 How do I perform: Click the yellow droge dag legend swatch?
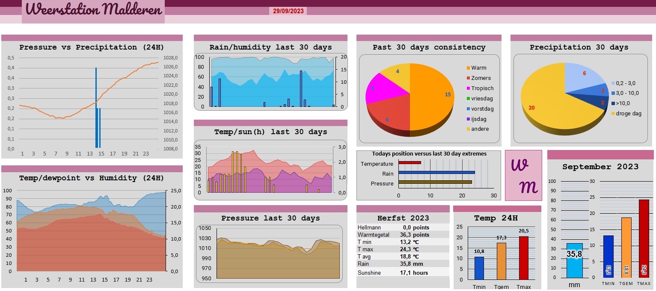613,114
